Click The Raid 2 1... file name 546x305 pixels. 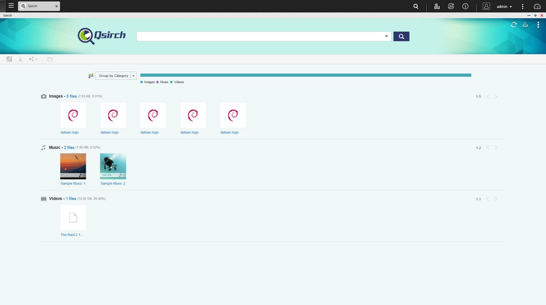72,235
